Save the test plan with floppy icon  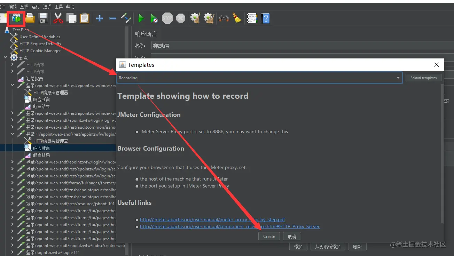pyautogui.click(x=44, y=18)
